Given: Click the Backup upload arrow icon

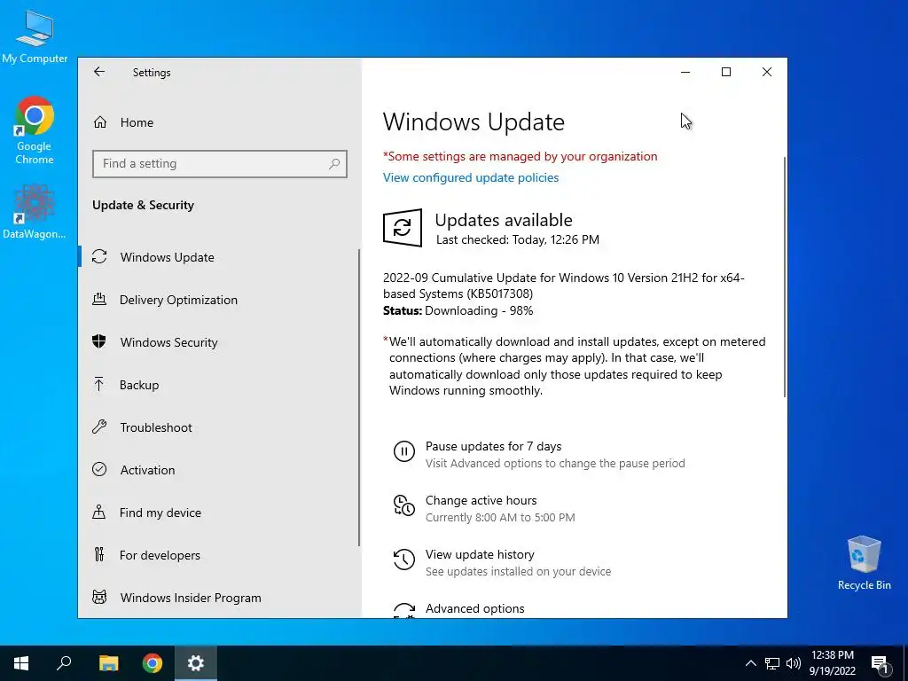Looking at the screenshot, I should (x=99, y=384).
